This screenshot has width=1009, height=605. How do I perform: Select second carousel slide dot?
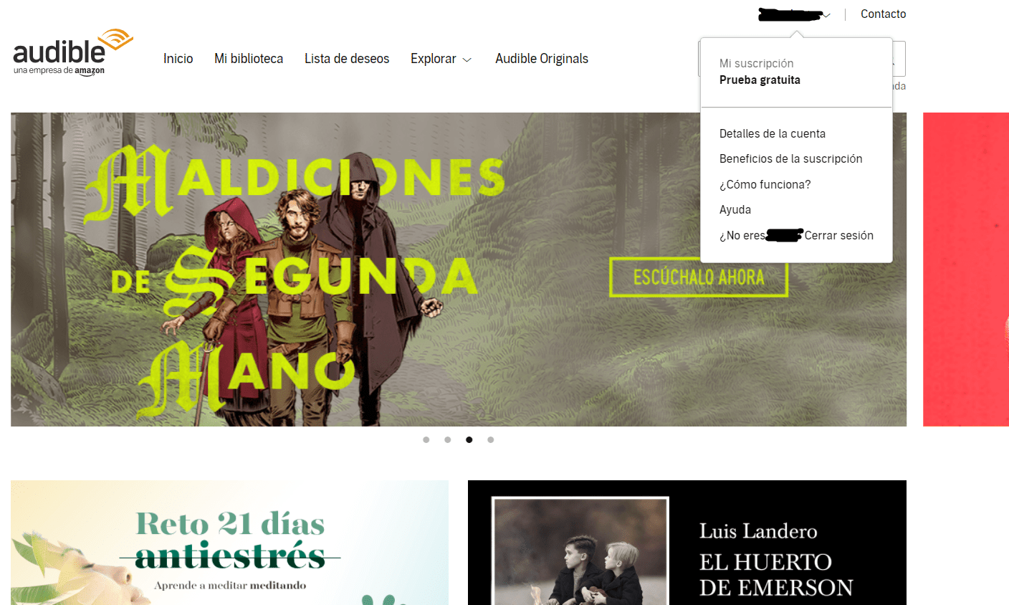448,440
